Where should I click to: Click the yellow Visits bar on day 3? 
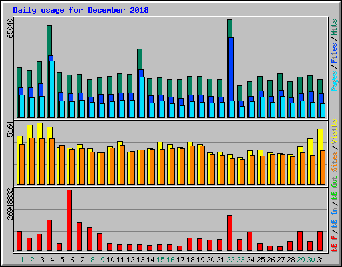[x=39, y=131]
